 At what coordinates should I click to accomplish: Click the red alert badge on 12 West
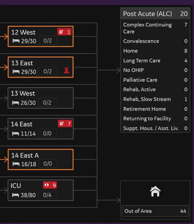[x=64, y=32]
